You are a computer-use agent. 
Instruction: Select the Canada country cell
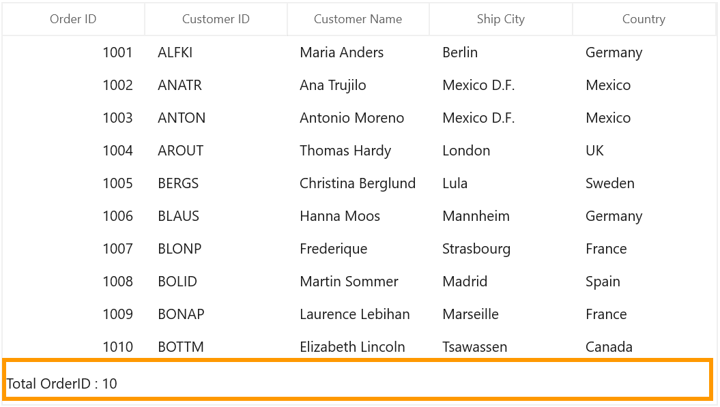(644, 347)
